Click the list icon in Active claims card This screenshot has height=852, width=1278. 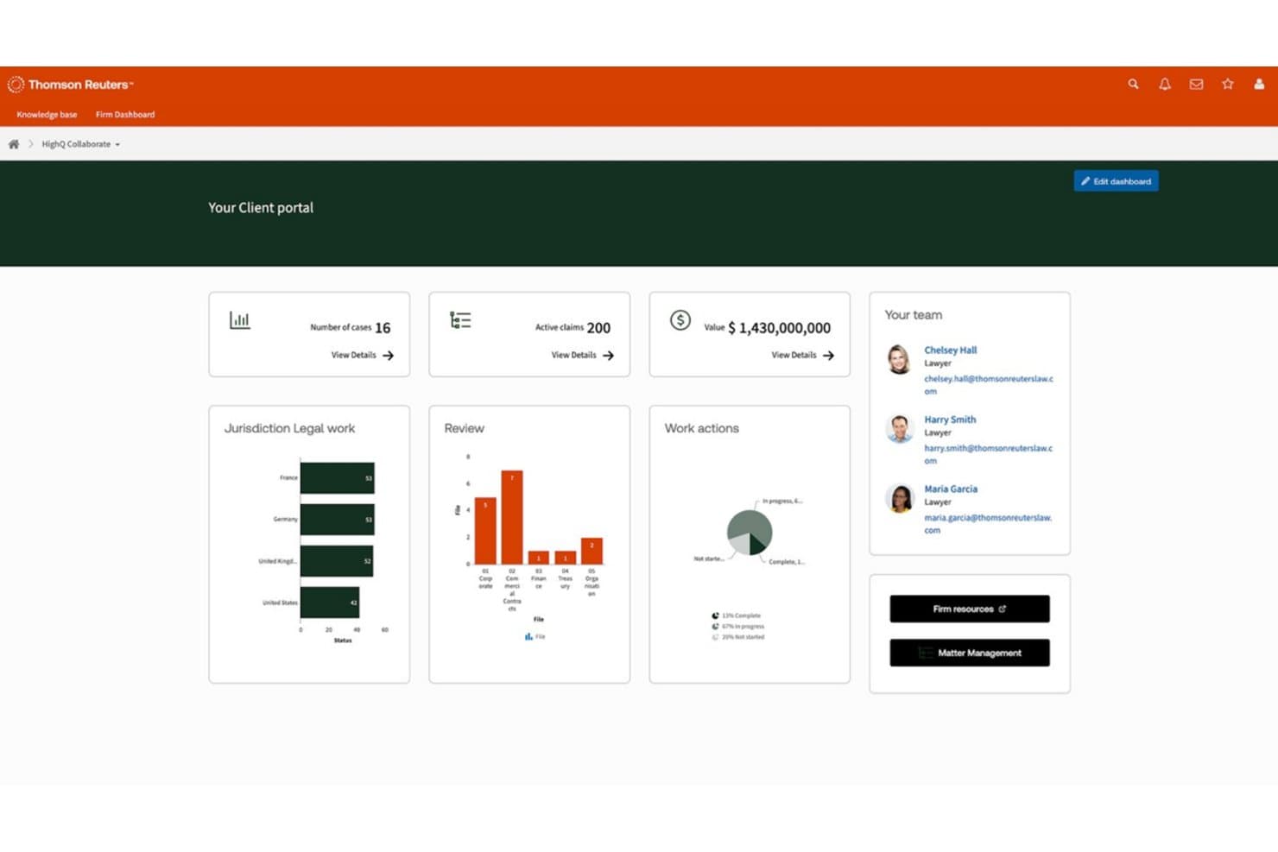coord(460,320)
